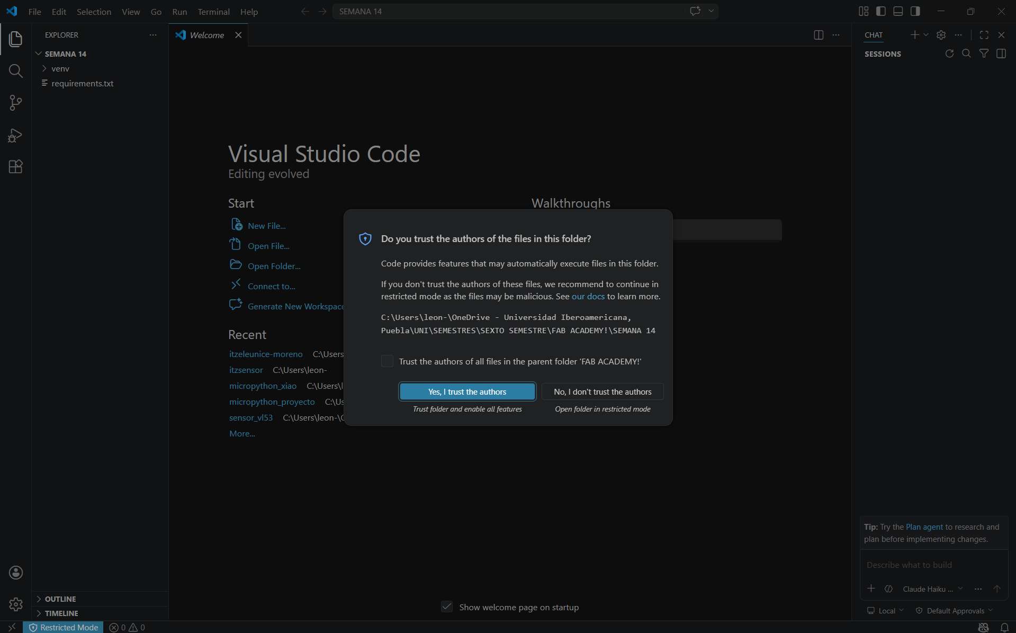Toggle primary side bar visibility
The height and width of the screenshot is (633, 1016).
coord(881,11)
